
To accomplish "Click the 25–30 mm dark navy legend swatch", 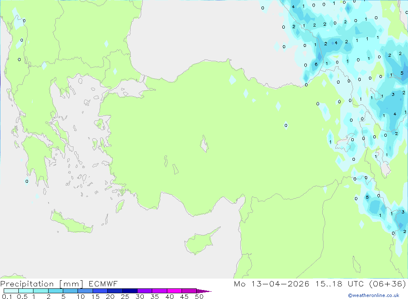I will pyautogui.click(x=130, y=291).
